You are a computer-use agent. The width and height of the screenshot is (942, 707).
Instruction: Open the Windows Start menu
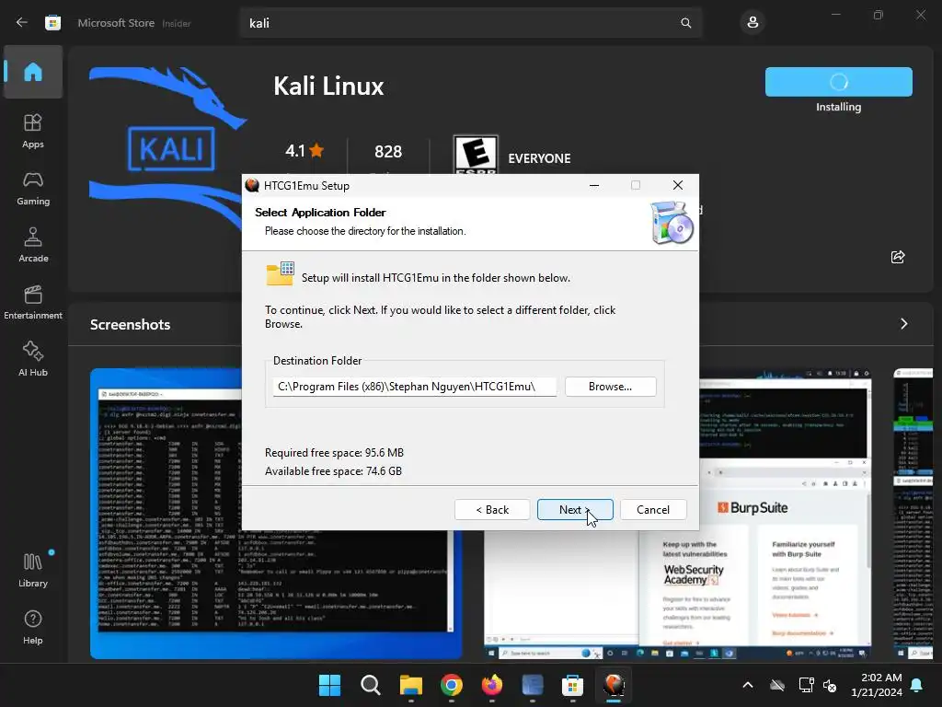point(329,685)
